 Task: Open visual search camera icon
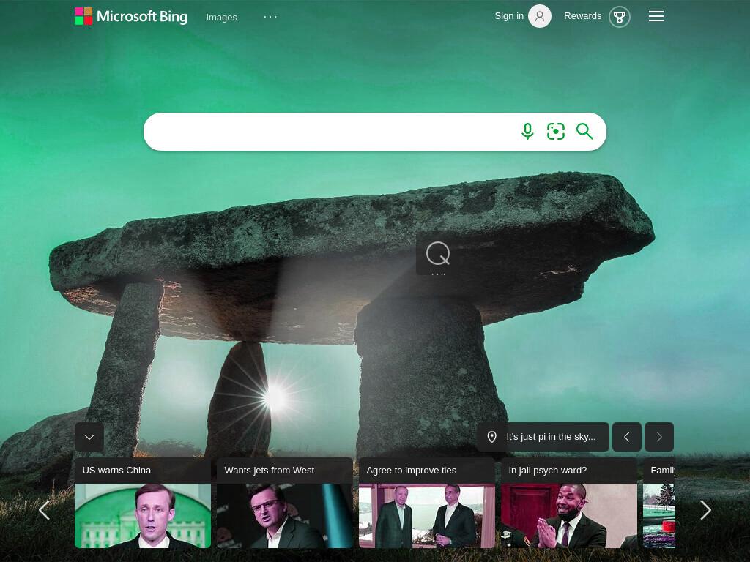pyautogui.click(x=556, y=132)
